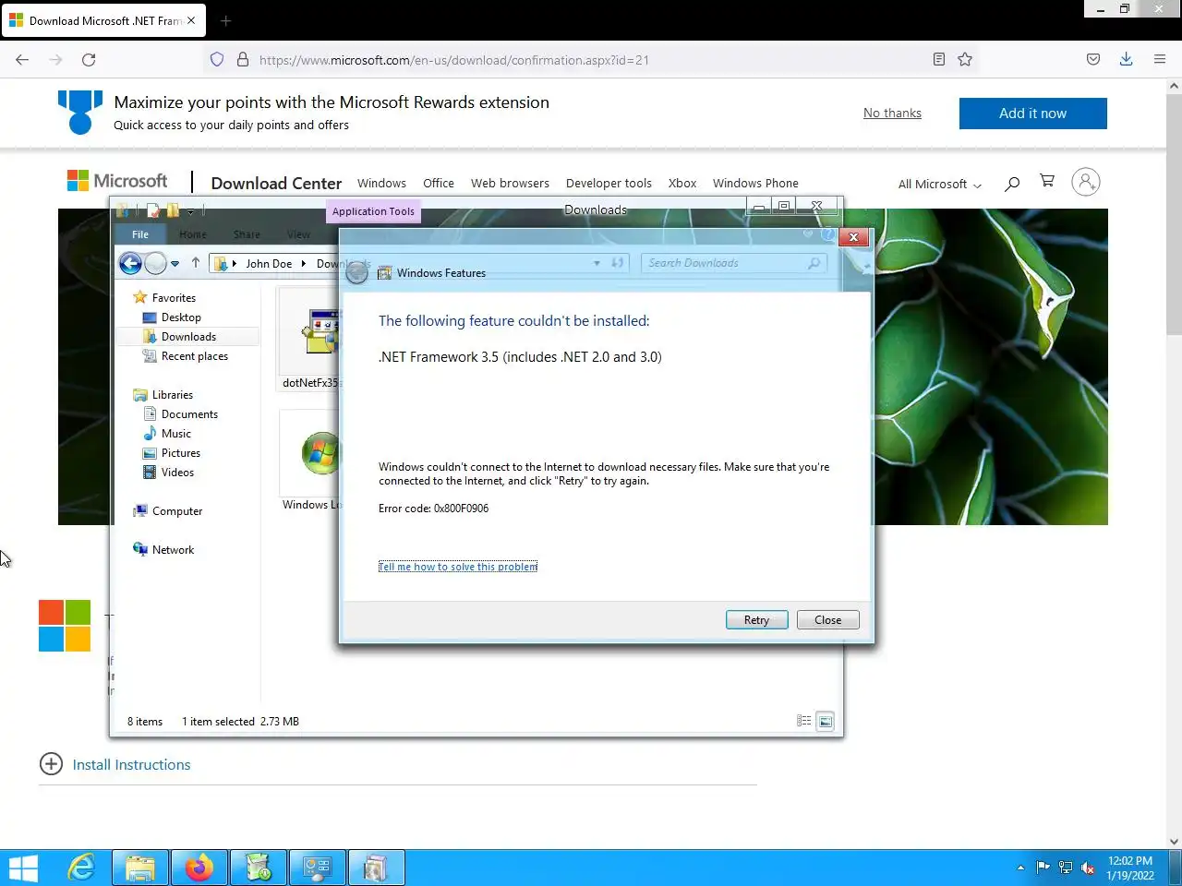
Task: Open a new Firefox tab
Action: [226, 20]
